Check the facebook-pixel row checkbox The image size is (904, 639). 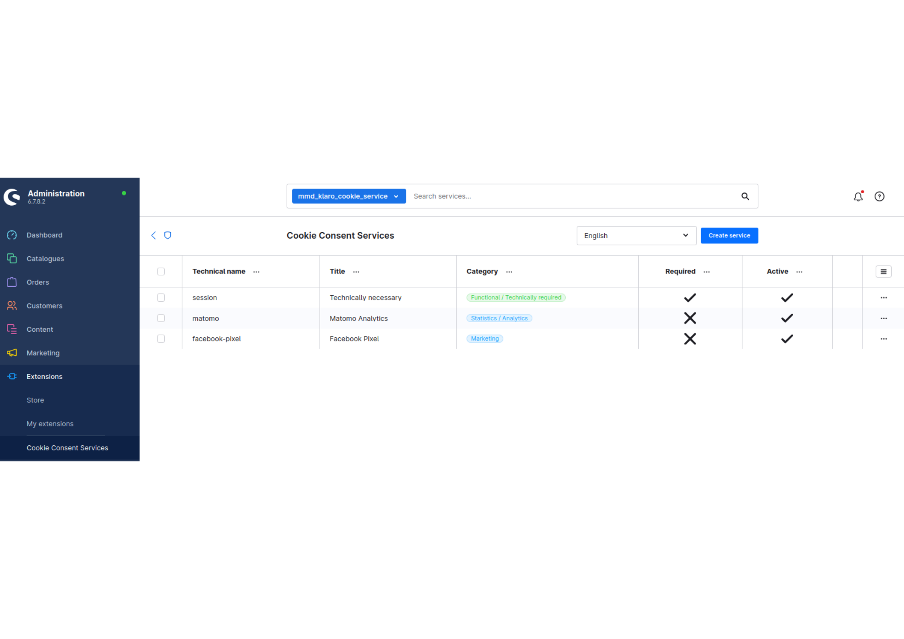pyautogui.click(x=161, y=339)
